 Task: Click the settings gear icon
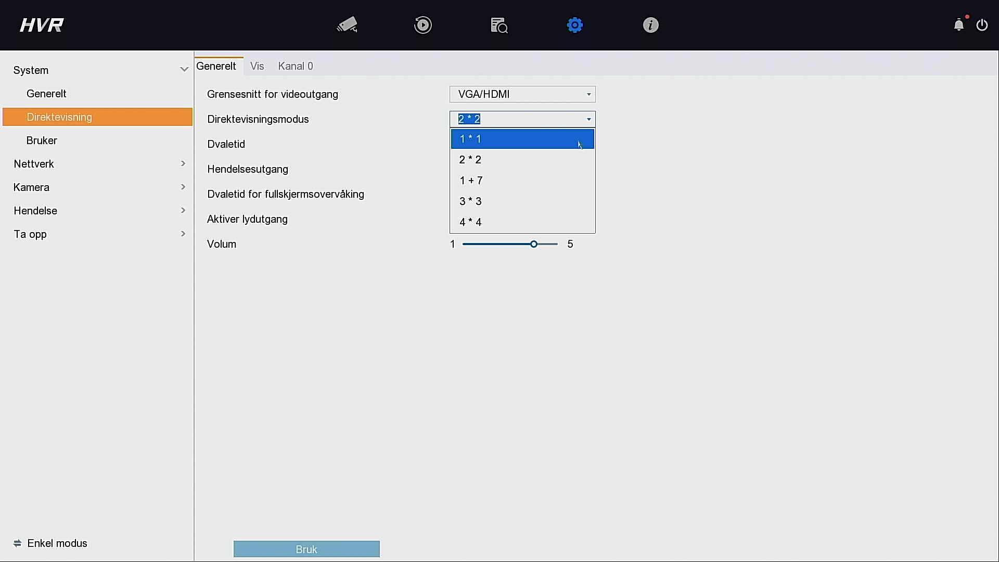[575, 25]
